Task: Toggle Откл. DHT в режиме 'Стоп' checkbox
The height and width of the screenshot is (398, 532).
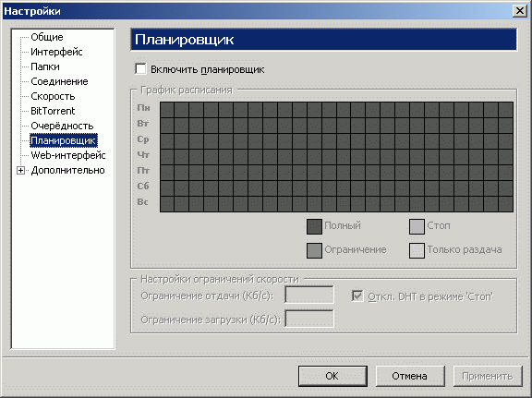Action: pos(357,296)
